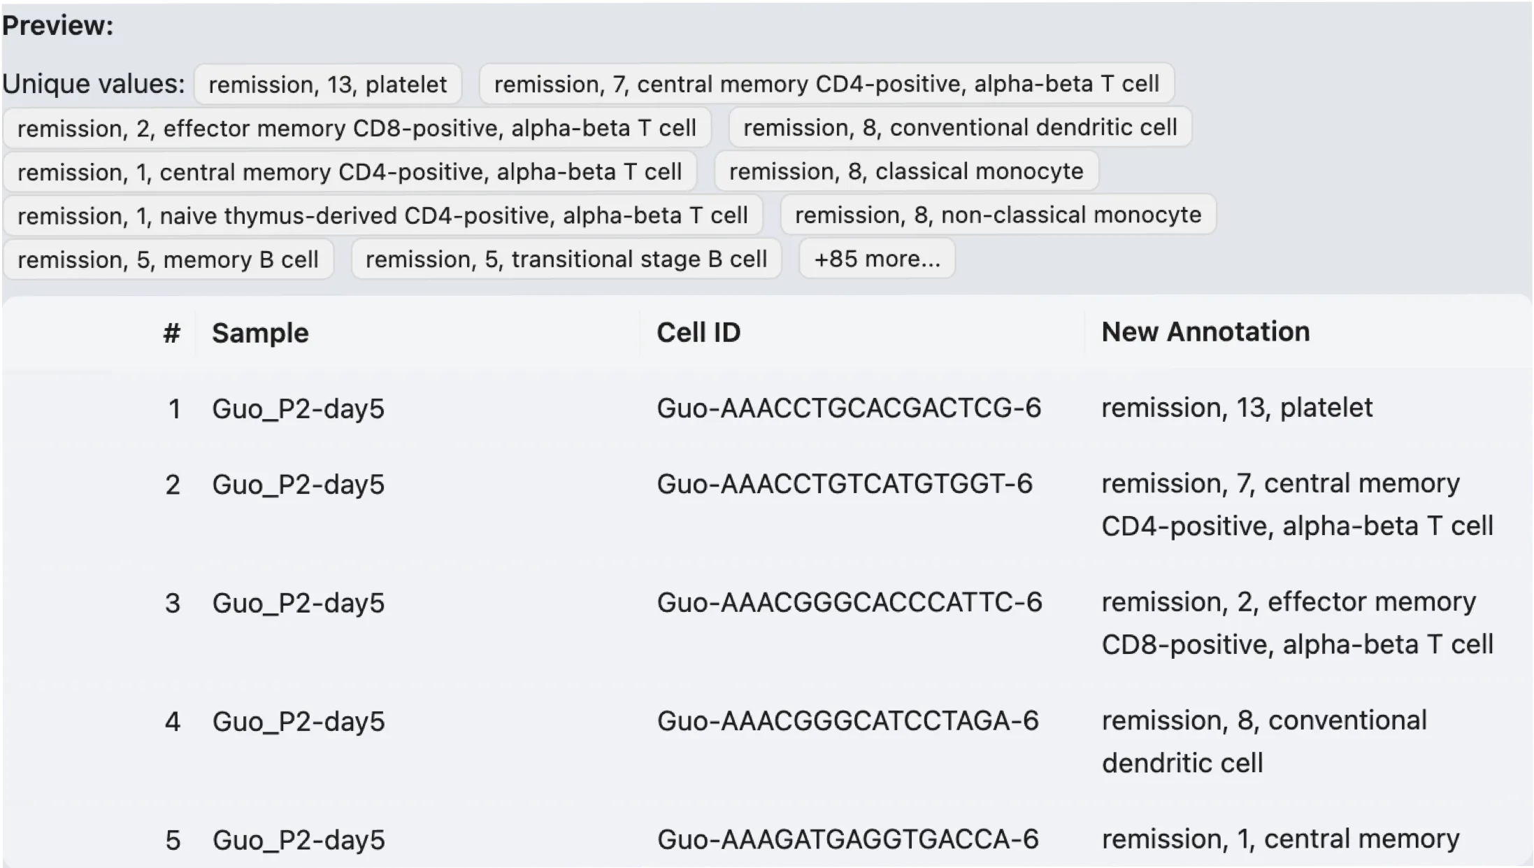
Task: Expand the "+85 more..." unique values chip
Action: click(877, 259)
